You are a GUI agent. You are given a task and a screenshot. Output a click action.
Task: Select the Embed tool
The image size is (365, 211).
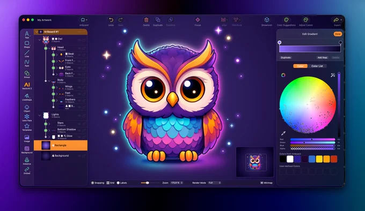27,170
